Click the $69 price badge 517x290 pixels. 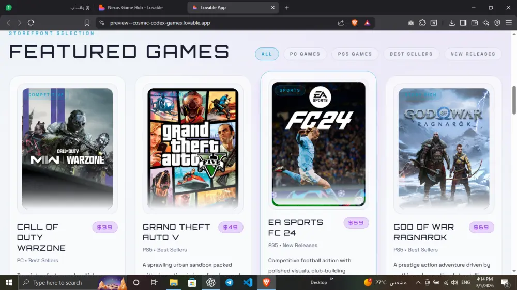481,227
